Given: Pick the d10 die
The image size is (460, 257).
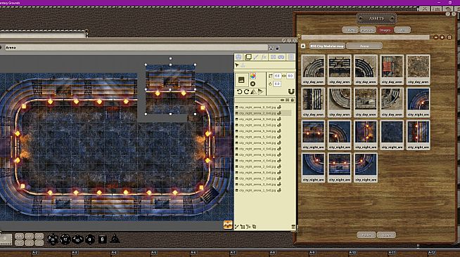Looking at the screenshot, I should pyautogui.click(x=78, y=239).
